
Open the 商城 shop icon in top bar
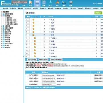[x=64, y=2]
